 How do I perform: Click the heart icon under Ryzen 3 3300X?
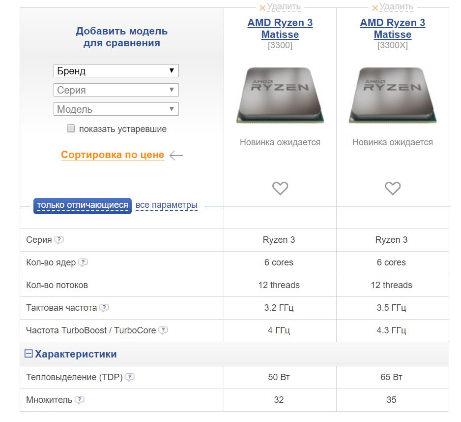coord(392,188)
